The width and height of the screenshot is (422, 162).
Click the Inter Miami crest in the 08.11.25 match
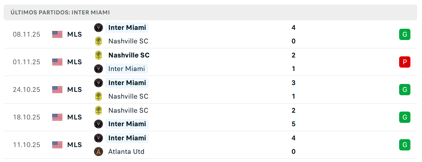tap(99, 28)
